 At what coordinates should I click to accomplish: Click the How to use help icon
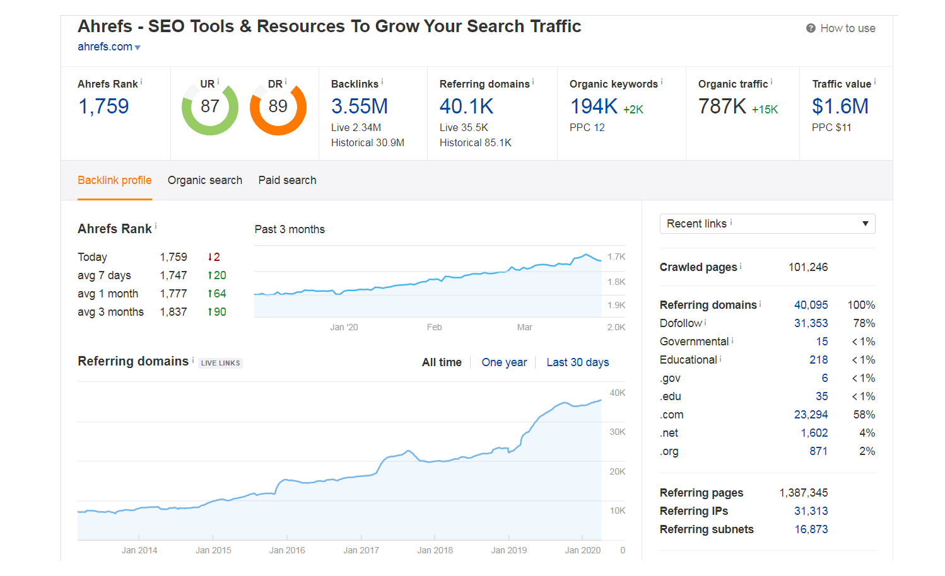[811, 28]
